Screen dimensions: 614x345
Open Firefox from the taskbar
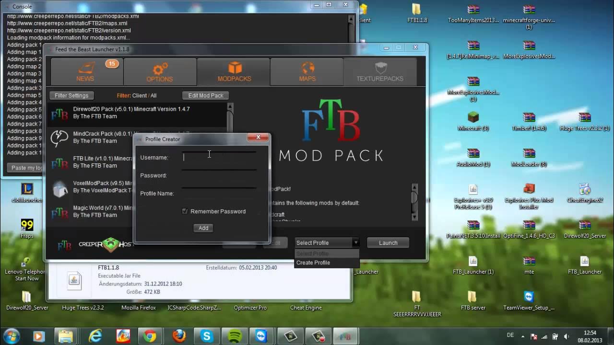pyautogui.click(x=179, y=336)
